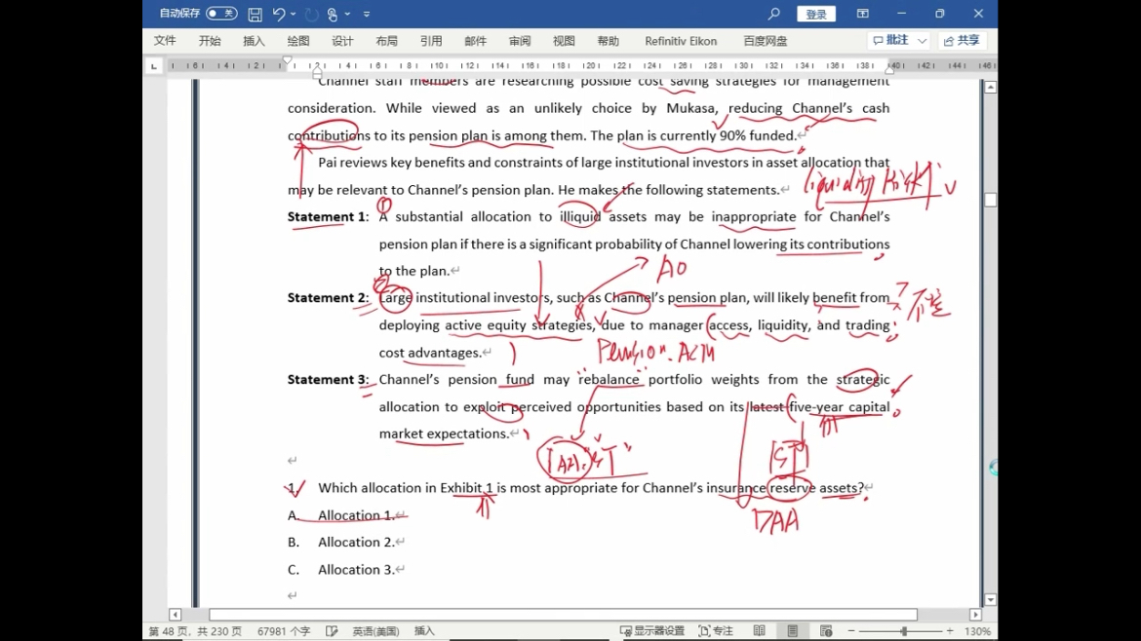Toggle the AutoSave (自动保存) switch
This screenshot has width=1141, height=641.
click(x=221, y=14)
